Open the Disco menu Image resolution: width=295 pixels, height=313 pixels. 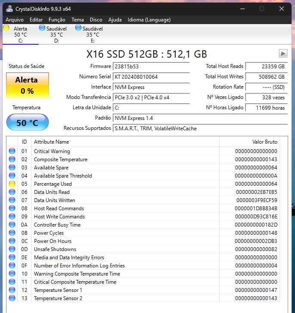coord(96,20)
